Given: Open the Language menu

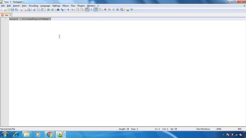Looking at the screenshot, I should pyautogui.click(x=45, y=6).
